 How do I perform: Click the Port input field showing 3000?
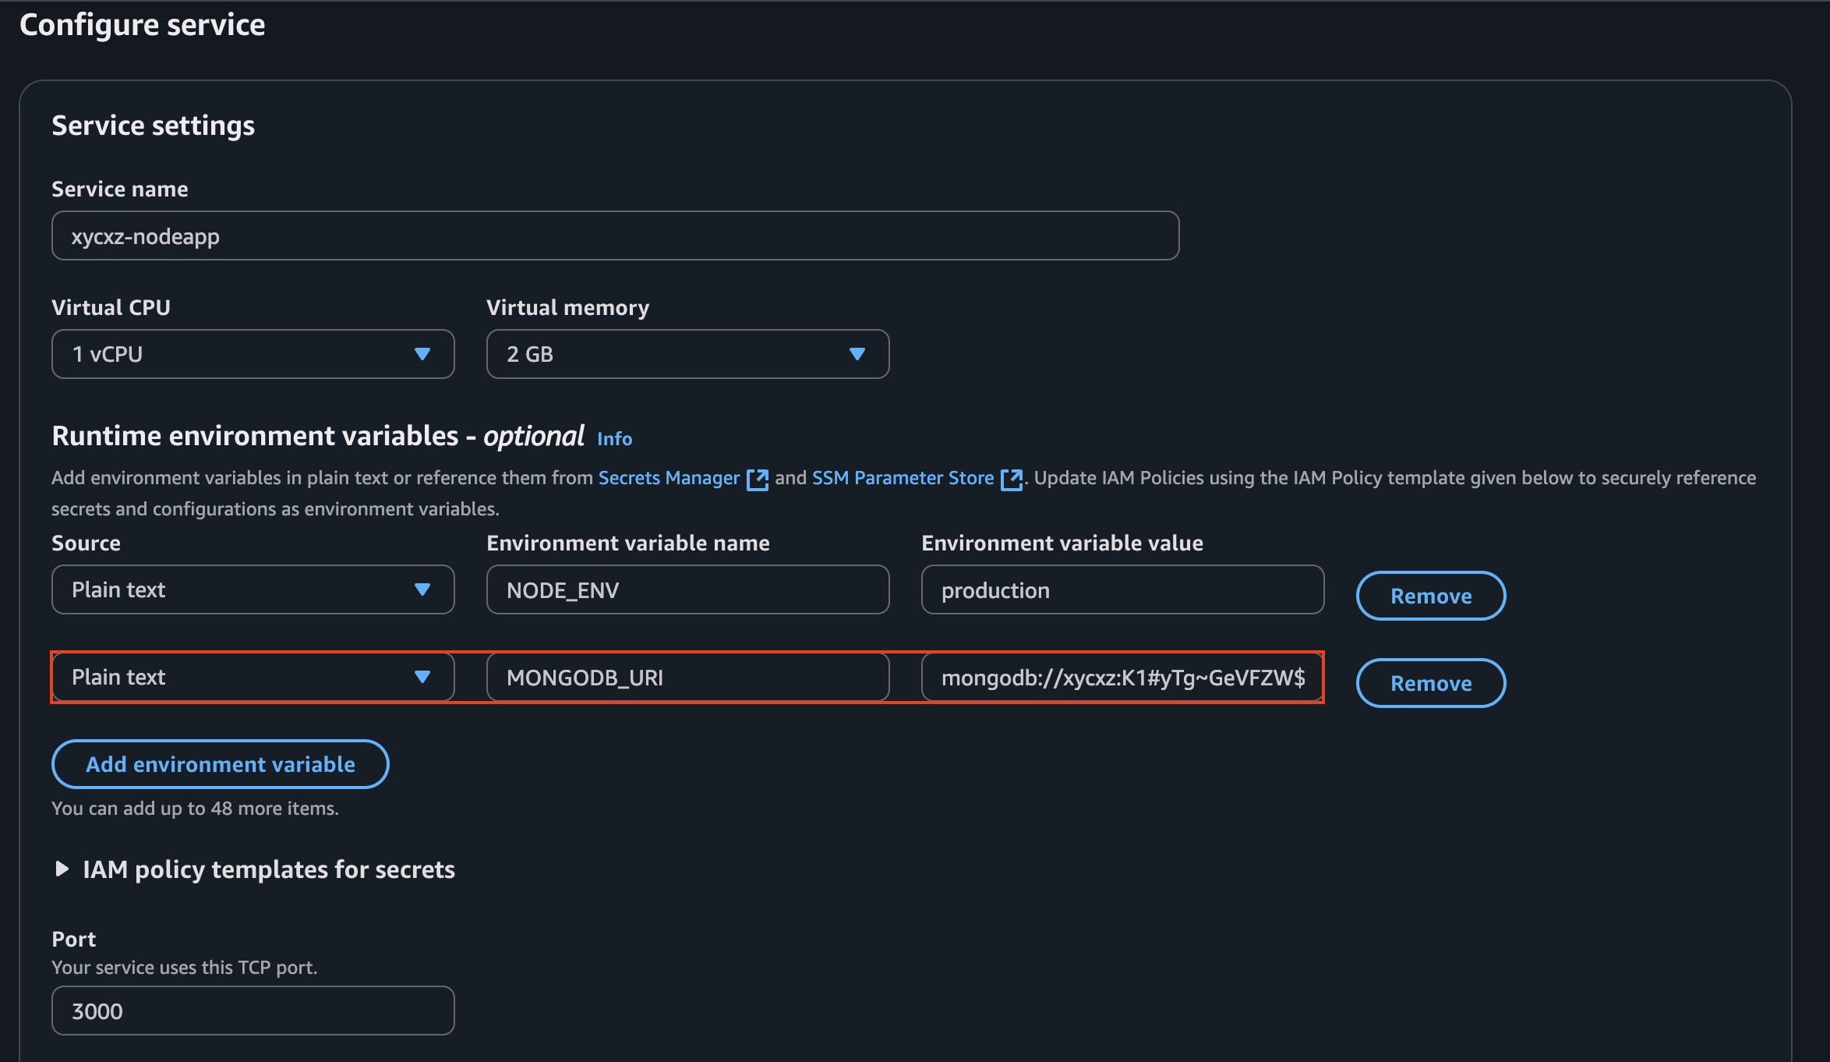click(253, 1011)
